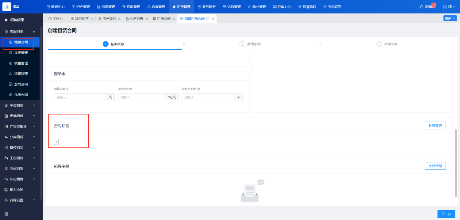
Task: Open 数据中心 top menu
Action: 56,7
